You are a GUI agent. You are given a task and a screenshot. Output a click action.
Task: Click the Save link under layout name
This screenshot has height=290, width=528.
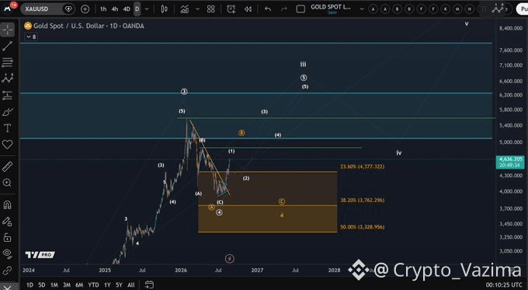pos(332,12)
